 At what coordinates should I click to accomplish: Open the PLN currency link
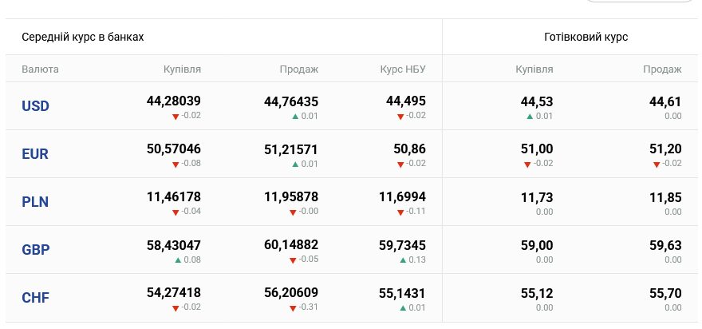click(x=35, y=202)
